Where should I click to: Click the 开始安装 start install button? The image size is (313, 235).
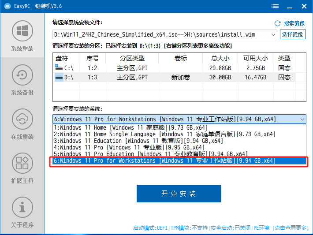click(x=179, y=194)
